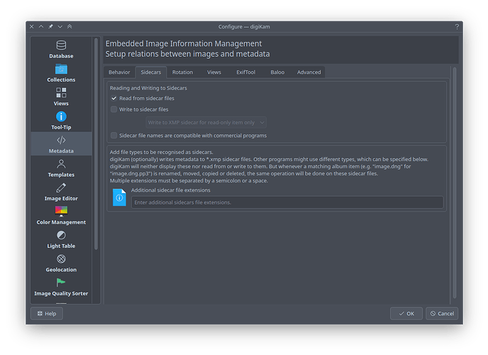Open the Light Table icon

61,235
